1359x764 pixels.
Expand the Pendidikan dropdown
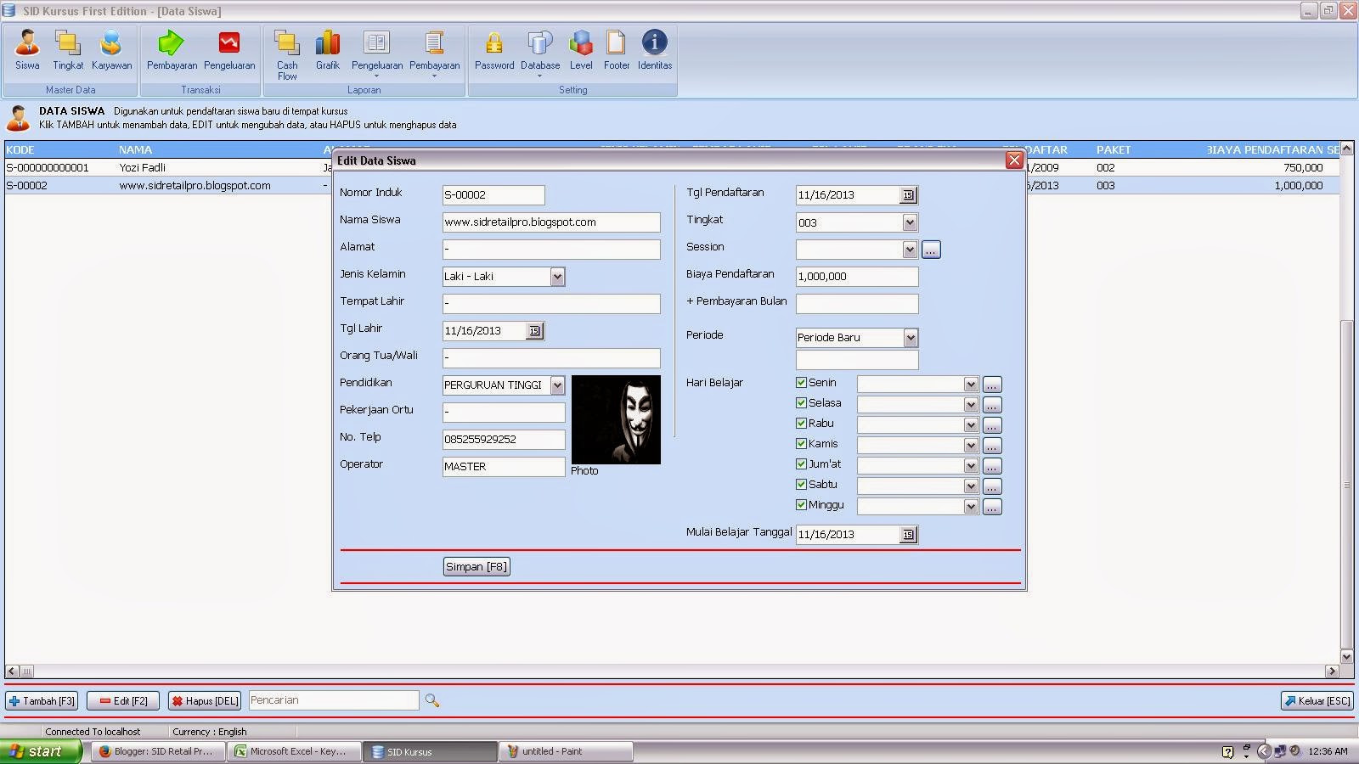[557, 385]
